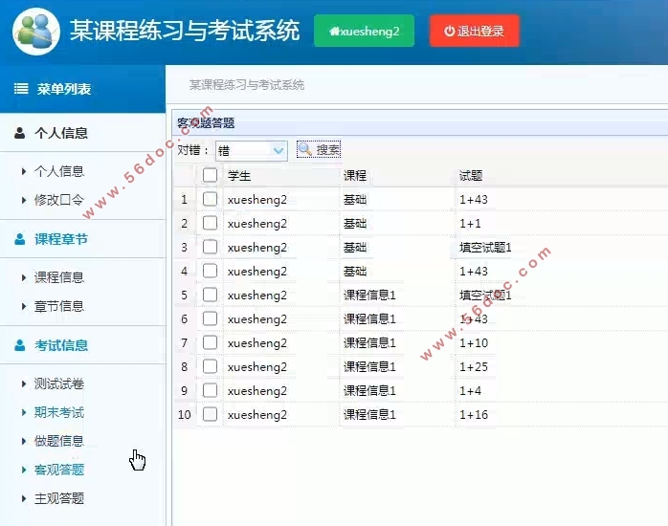The height and width of the screenshot is (526, 668).
Task: Expand the 个人信息 sidebar section
Action: point(61,133)
